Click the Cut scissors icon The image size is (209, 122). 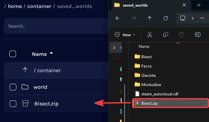(150, 35)
